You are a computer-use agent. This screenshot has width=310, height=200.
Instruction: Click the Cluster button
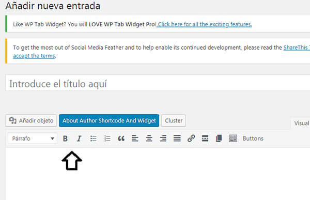(174, 120)
